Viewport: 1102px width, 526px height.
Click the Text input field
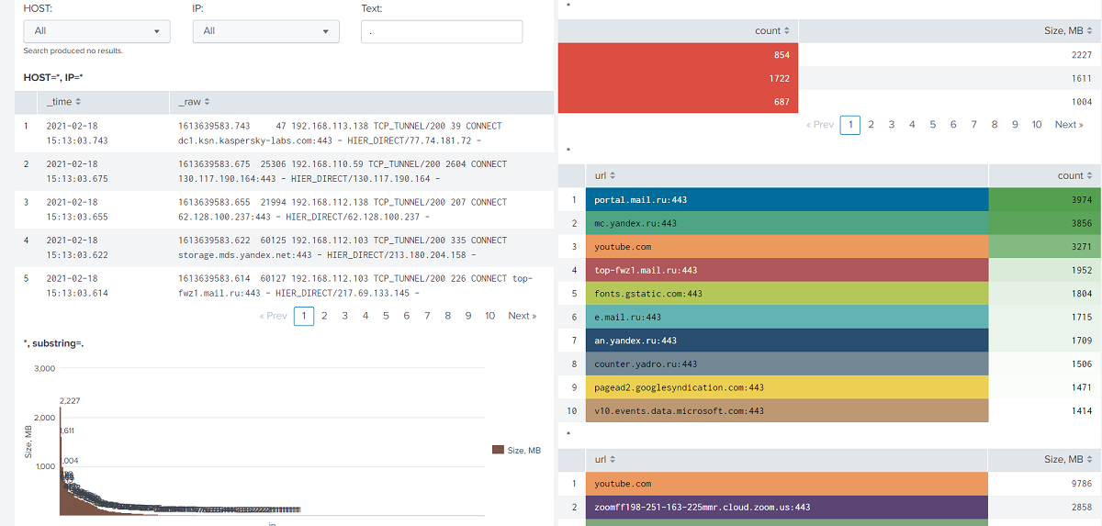pyautogui.click(x=442, y=31)
